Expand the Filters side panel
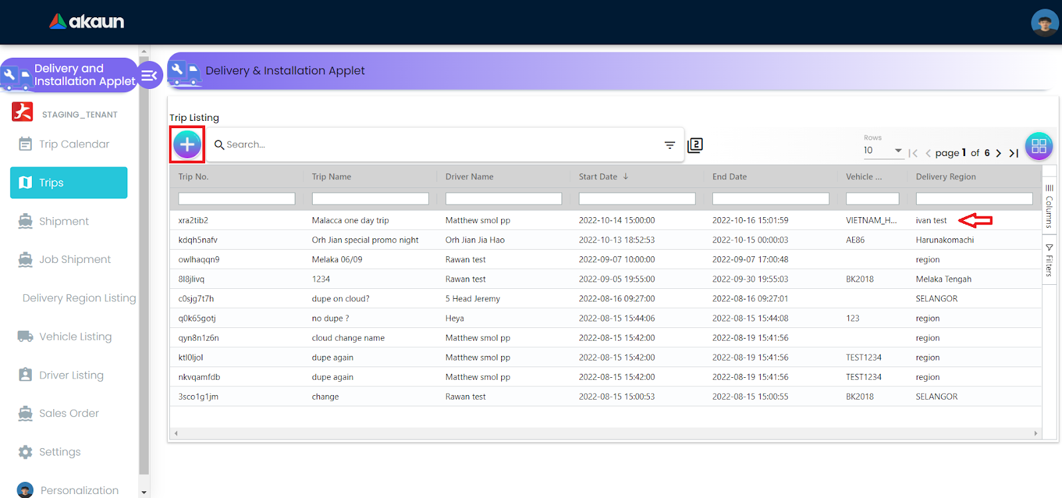 [x=1049, y=260]
